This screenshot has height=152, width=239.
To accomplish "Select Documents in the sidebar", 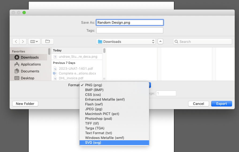I will (30, 71).
